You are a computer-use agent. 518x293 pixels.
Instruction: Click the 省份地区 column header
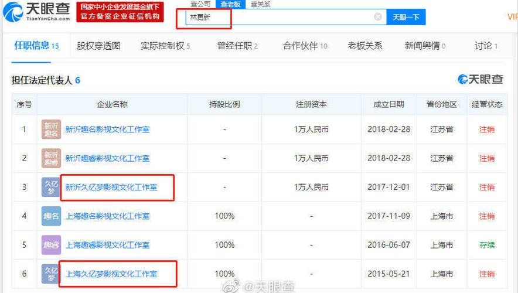click(x=442, y=104)
